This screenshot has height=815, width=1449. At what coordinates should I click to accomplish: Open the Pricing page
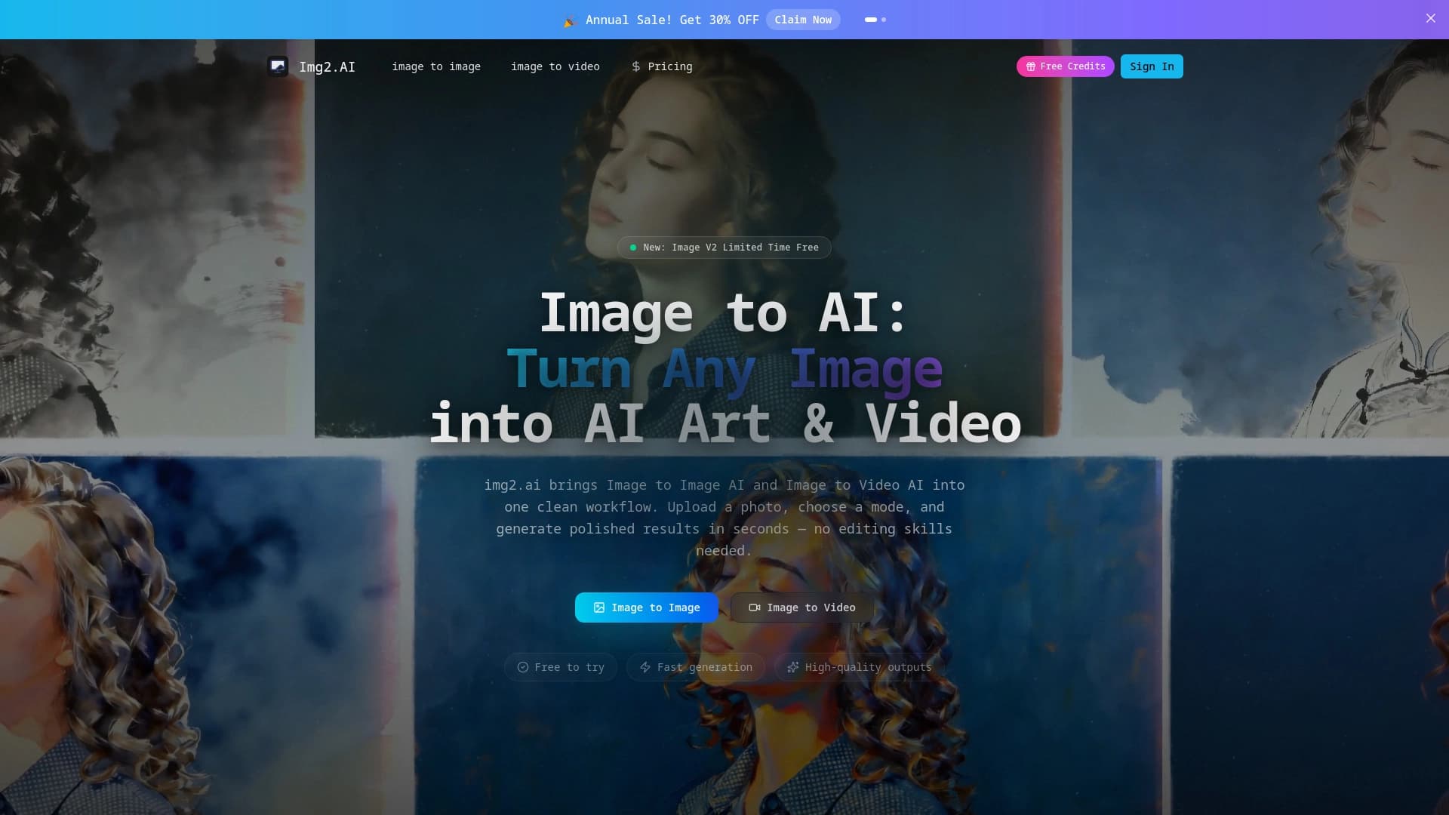click(662, 66)
